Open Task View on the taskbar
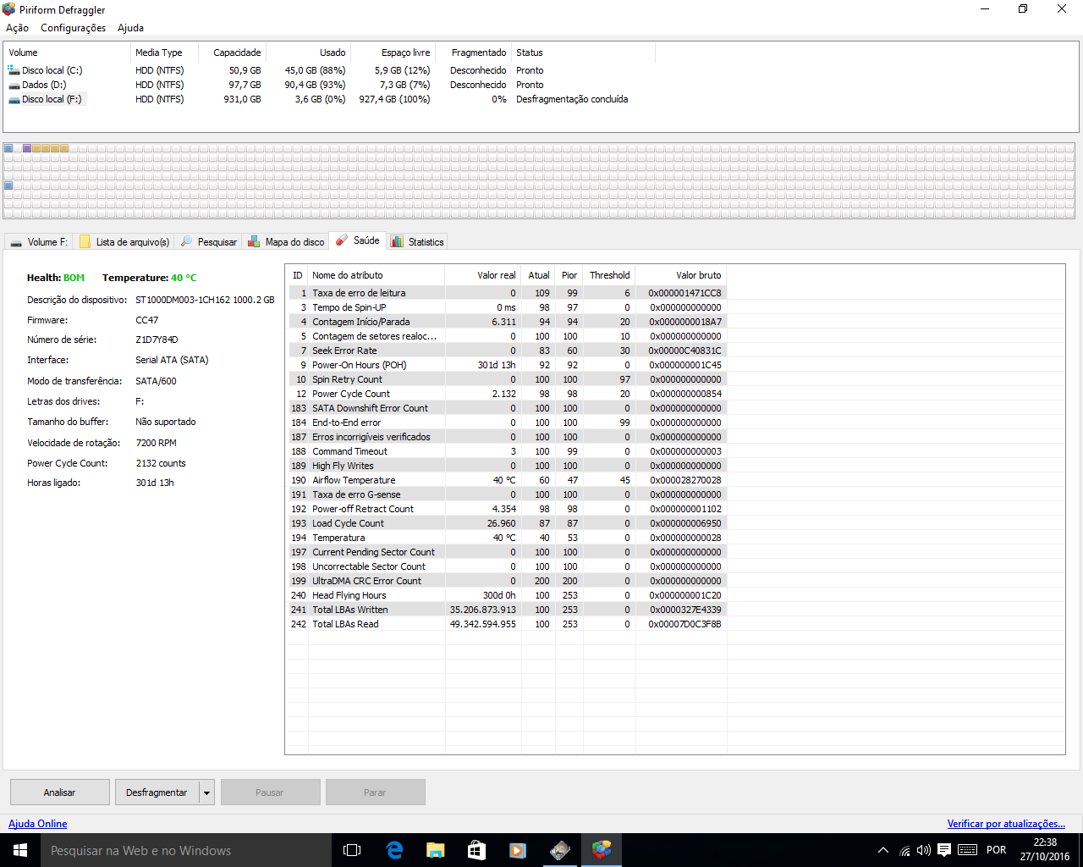Viewport: 1083px width, 867px height. (352, 850)
